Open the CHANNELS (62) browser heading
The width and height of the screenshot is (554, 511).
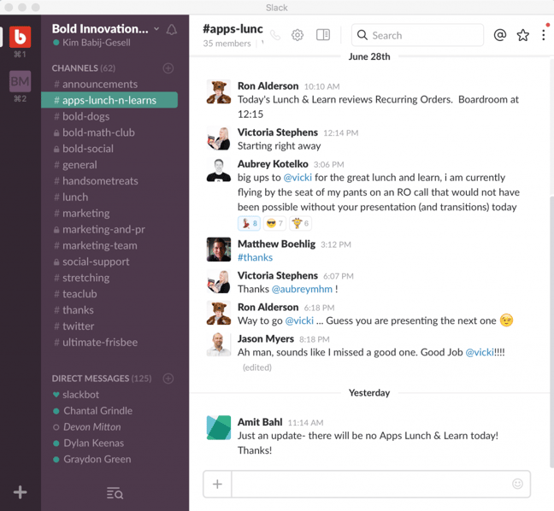[84, 68]
